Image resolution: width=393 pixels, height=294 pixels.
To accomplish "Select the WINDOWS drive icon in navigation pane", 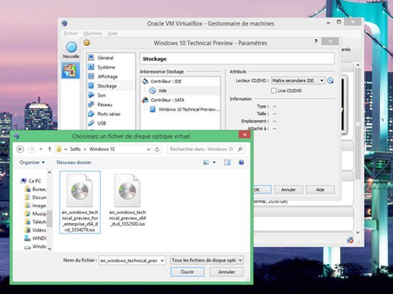I will pyautogui.click(x=28, y=238).
